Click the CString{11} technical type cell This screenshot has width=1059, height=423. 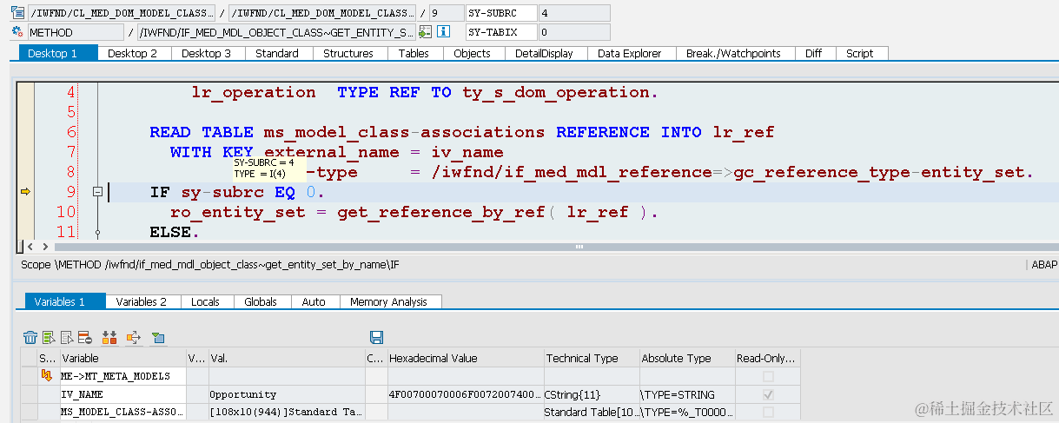[x=591, y=393]
